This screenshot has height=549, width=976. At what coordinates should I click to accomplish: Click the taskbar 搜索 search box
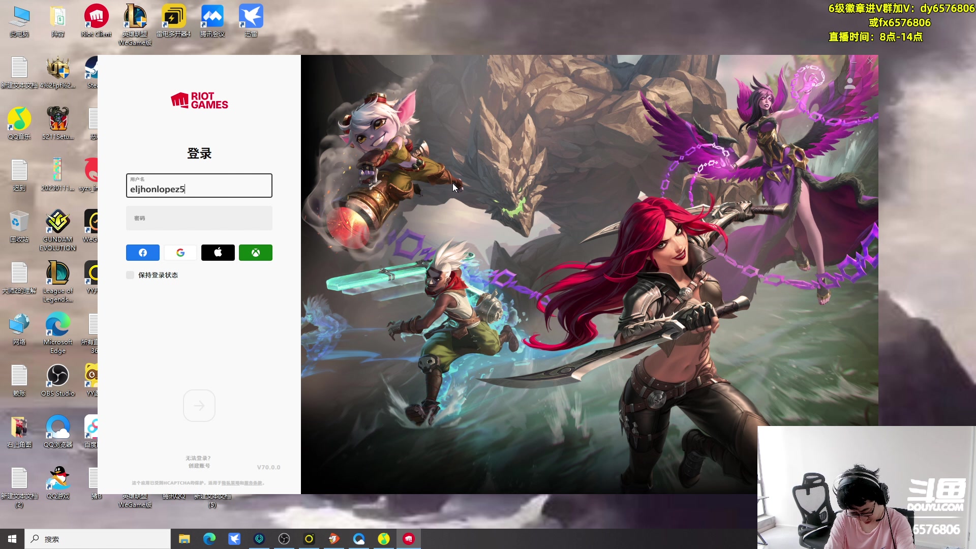coord(98,539)
